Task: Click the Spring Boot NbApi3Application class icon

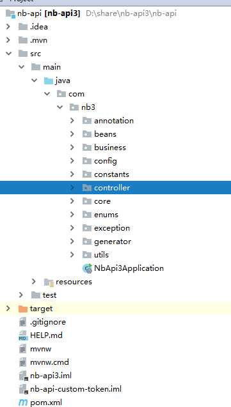Action: (x=87, y=268)
